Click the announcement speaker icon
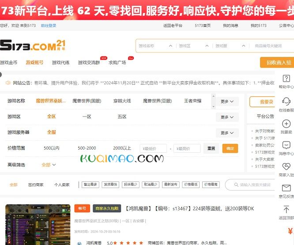 [x=8, y=83]
